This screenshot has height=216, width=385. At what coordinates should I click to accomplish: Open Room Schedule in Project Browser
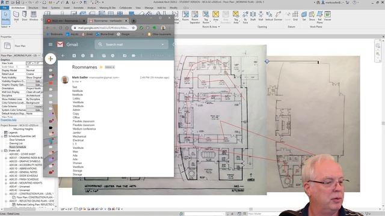[x=17, y=147]
